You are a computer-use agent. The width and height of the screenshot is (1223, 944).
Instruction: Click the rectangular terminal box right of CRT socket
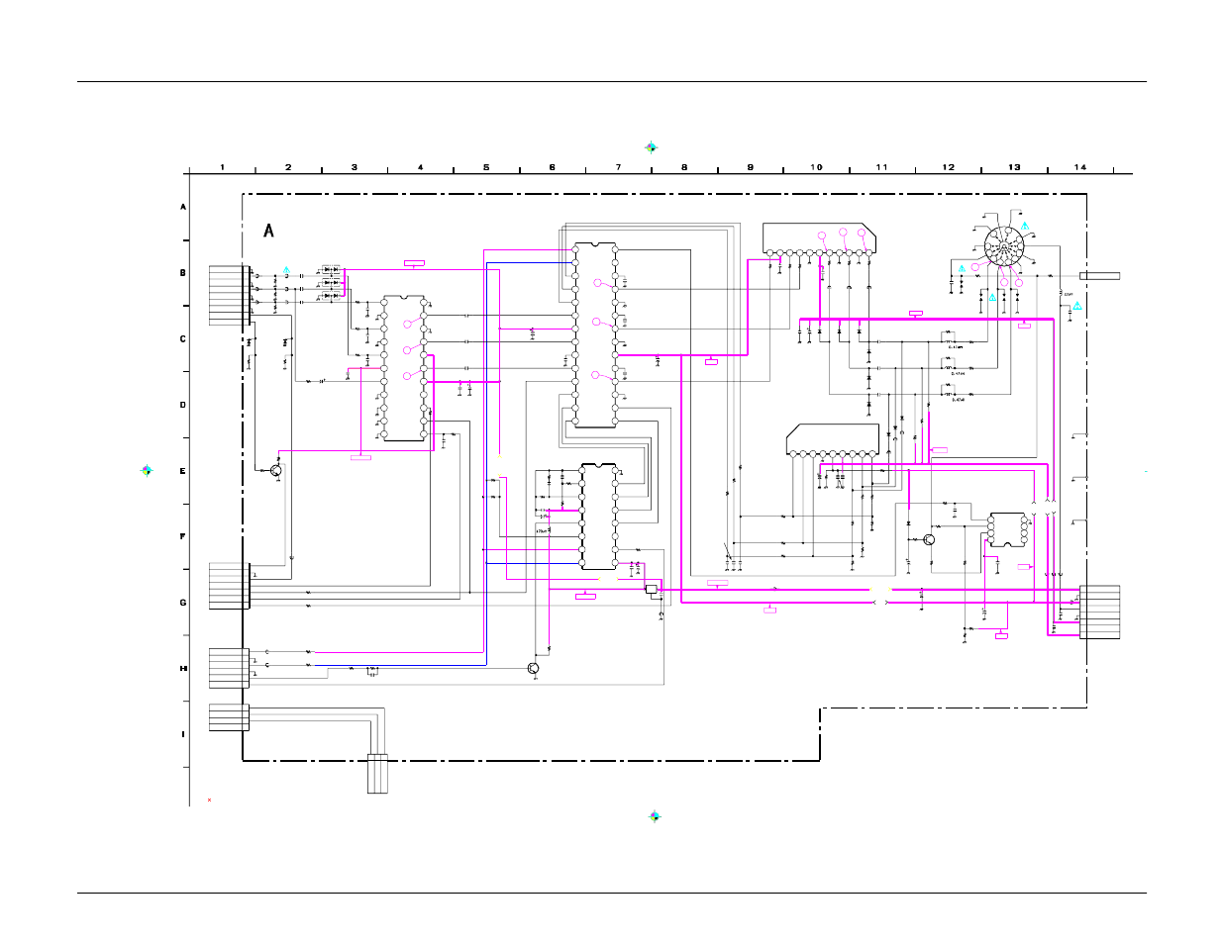pos(1100,276)
